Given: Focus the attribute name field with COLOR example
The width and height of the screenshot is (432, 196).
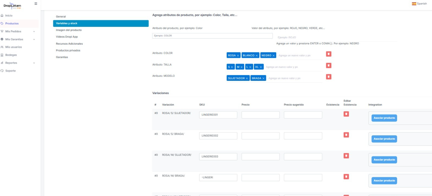Looking at the screenshot, I should point(212,36).
